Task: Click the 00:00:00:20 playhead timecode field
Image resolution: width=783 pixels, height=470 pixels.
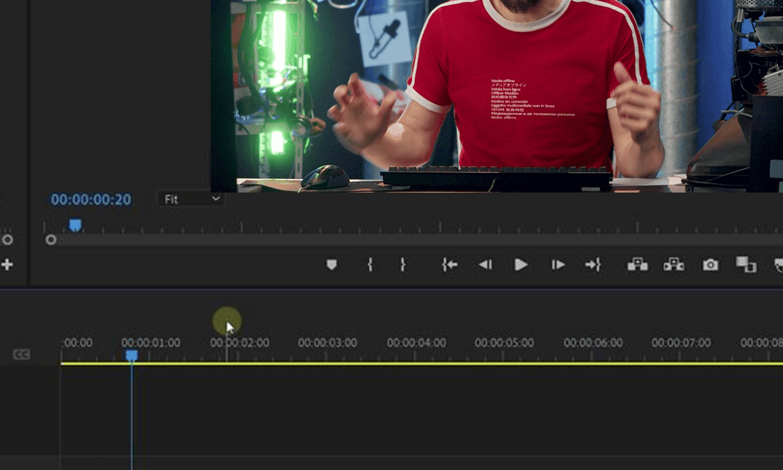Action: 91,200
